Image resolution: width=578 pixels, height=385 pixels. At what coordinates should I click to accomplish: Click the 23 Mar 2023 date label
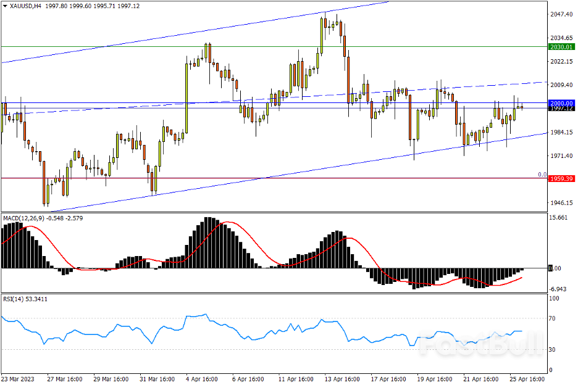17,378
